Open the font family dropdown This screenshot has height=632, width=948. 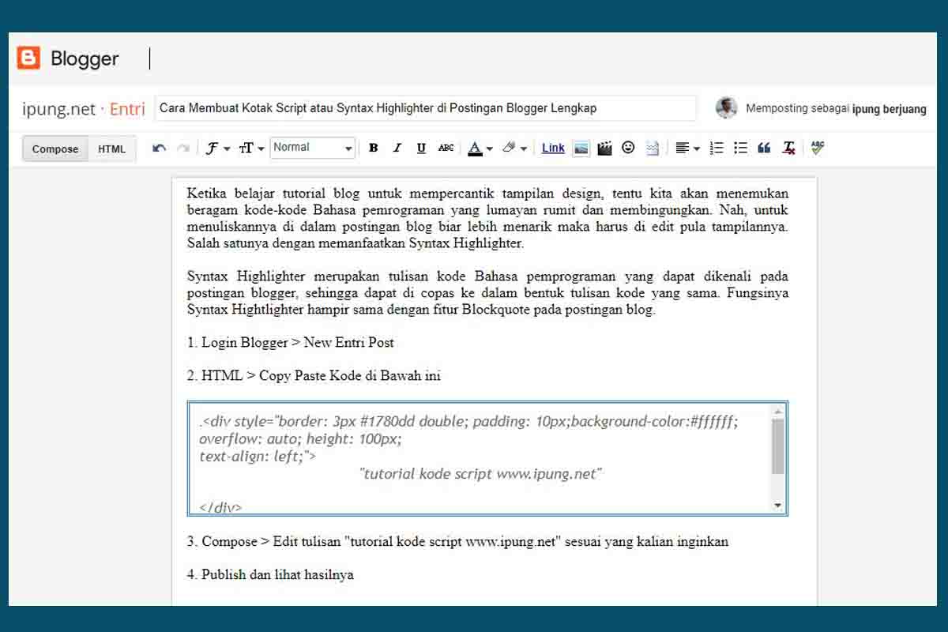(216, 148)
